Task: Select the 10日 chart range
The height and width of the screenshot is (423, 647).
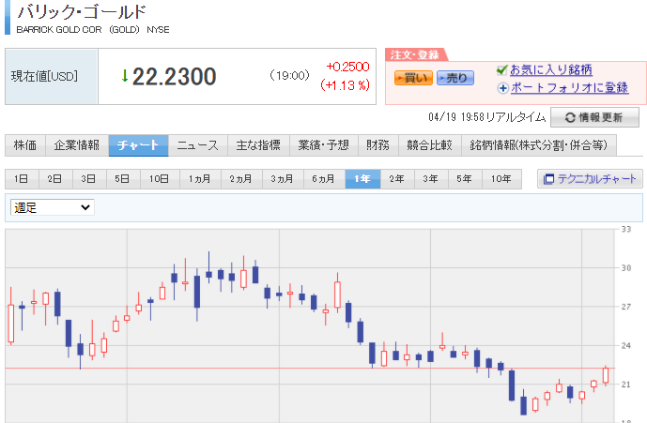Action: [160, 179]
